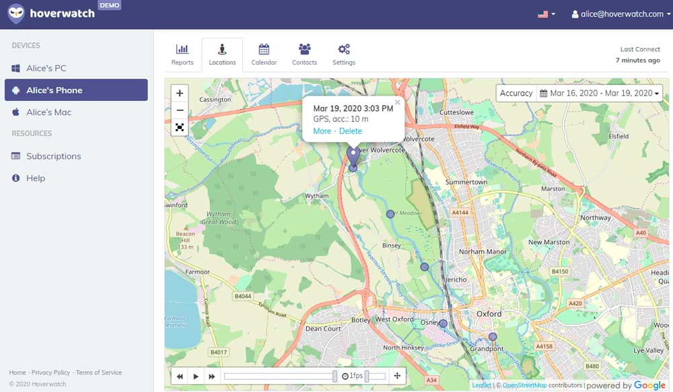Switch to the Locations tab
Image resolution: width=673 pixels, height=392 pixels.
(222, 54)
